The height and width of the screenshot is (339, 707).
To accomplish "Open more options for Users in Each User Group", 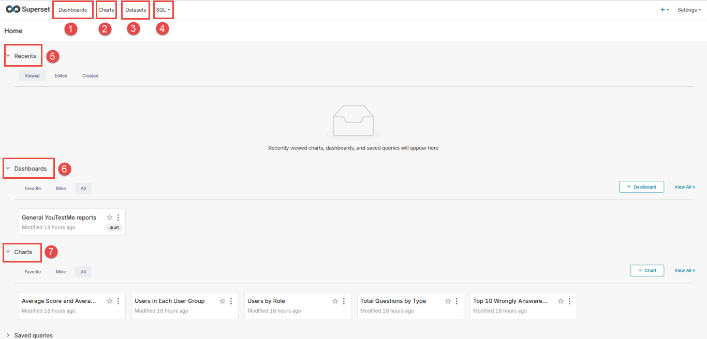I will [231, 301].
